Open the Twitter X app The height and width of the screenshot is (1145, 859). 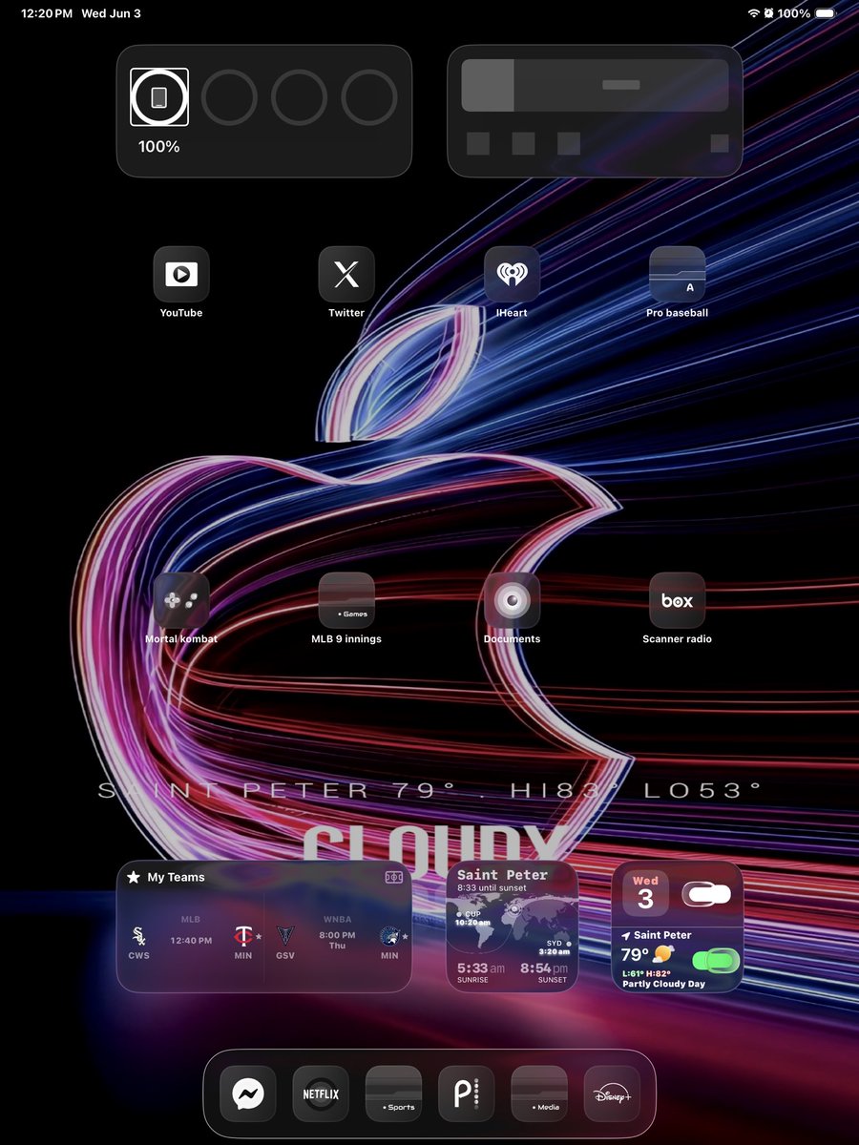pos(346,275)
